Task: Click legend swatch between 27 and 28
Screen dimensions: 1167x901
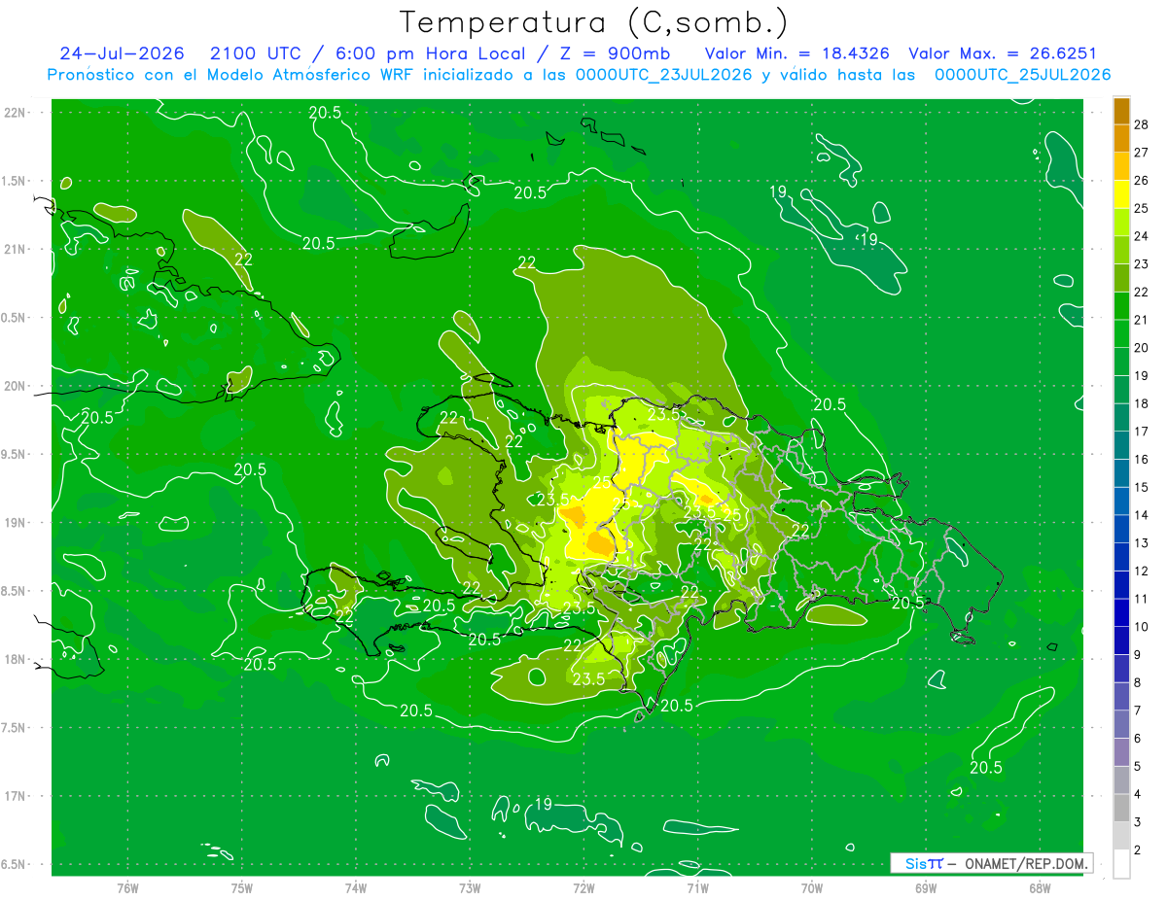Action: [1121, 138]
